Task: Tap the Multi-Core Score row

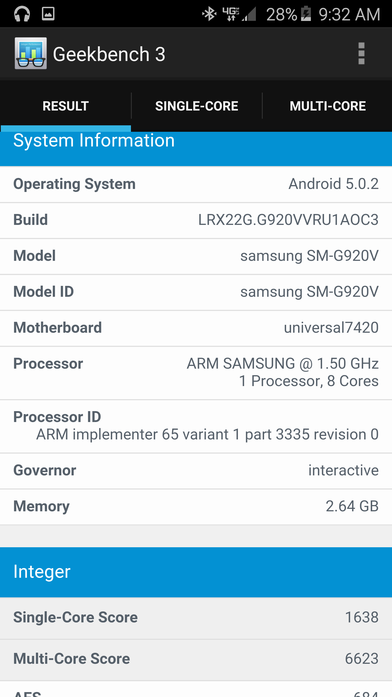Action: point(196,659)
